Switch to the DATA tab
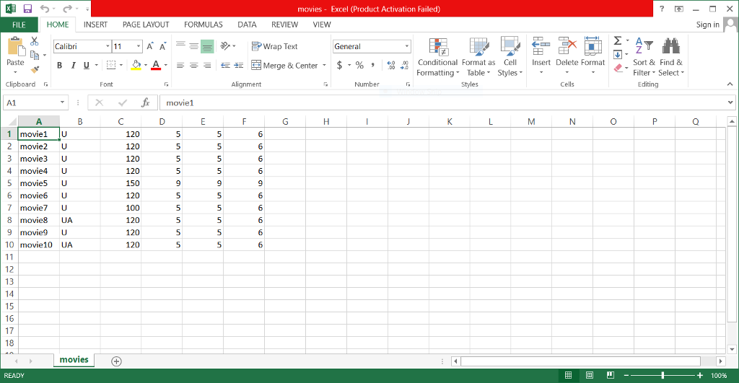The height and width of the screenshot is (383, 739). point(247,25)
